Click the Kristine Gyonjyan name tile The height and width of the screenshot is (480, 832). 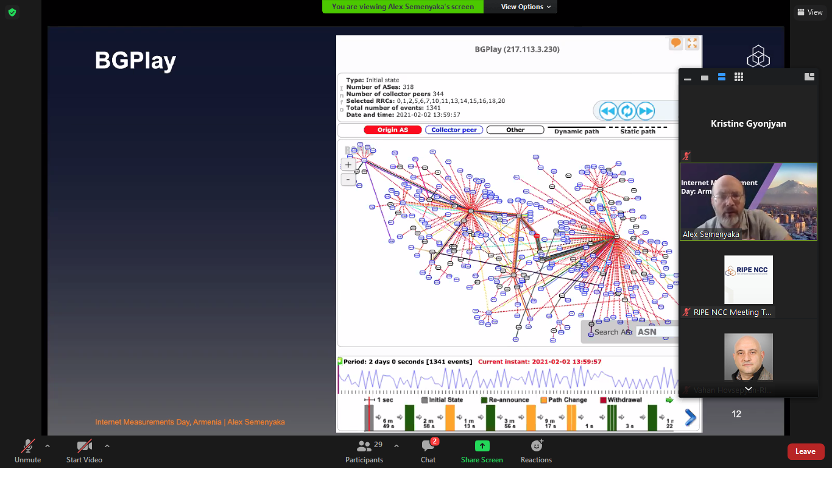click(749, 123)
